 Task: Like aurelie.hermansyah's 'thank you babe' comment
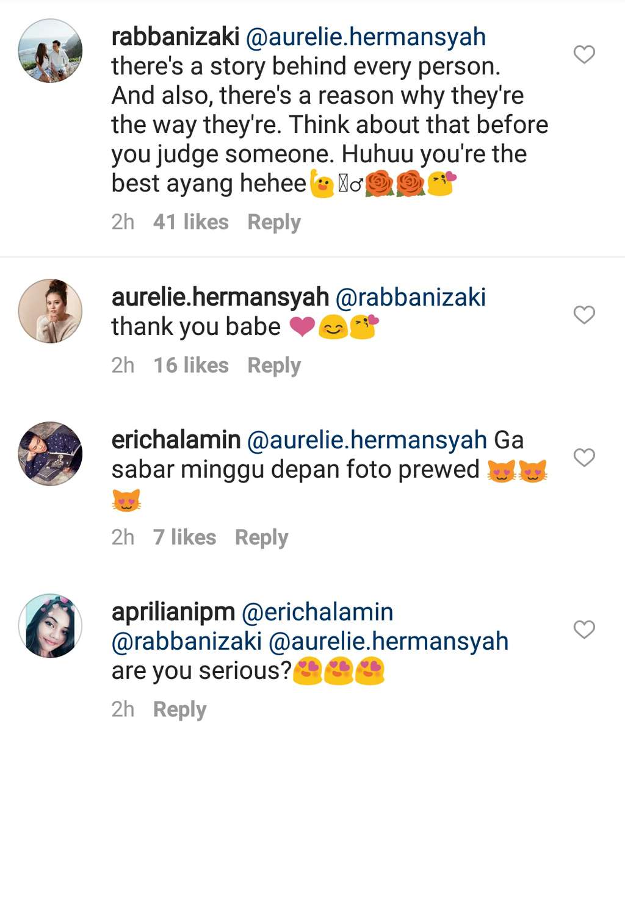coord(584,315)
